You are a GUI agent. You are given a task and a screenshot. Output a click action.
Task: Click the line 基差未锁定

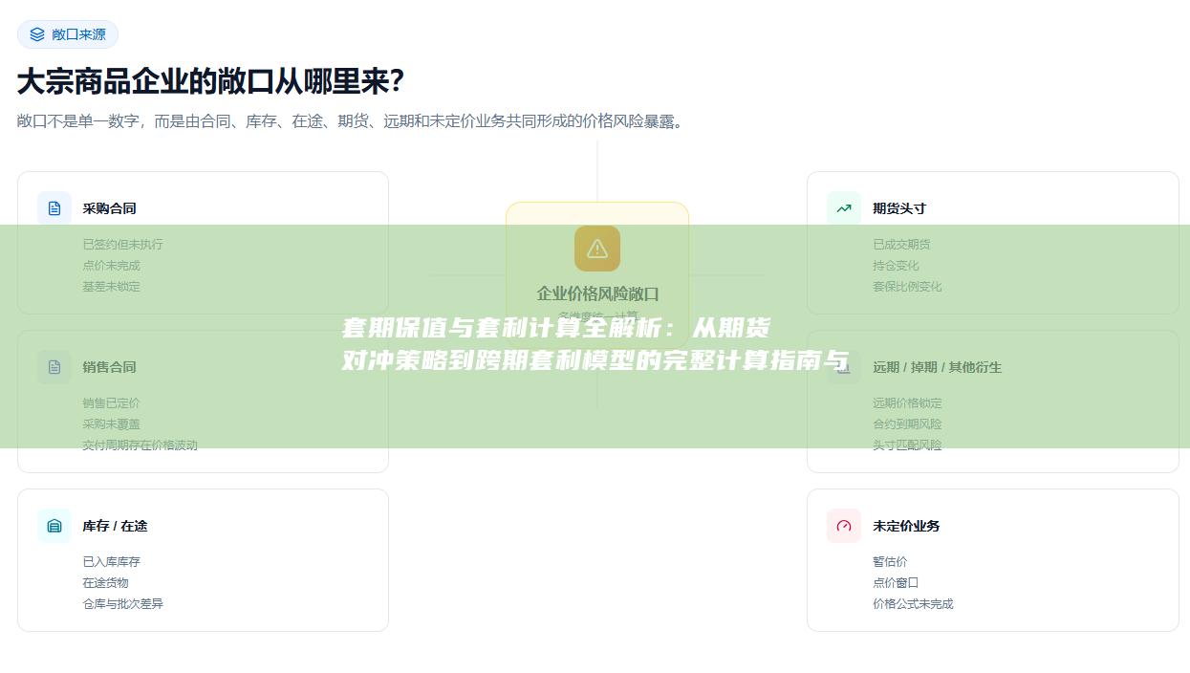click(112, 287)
